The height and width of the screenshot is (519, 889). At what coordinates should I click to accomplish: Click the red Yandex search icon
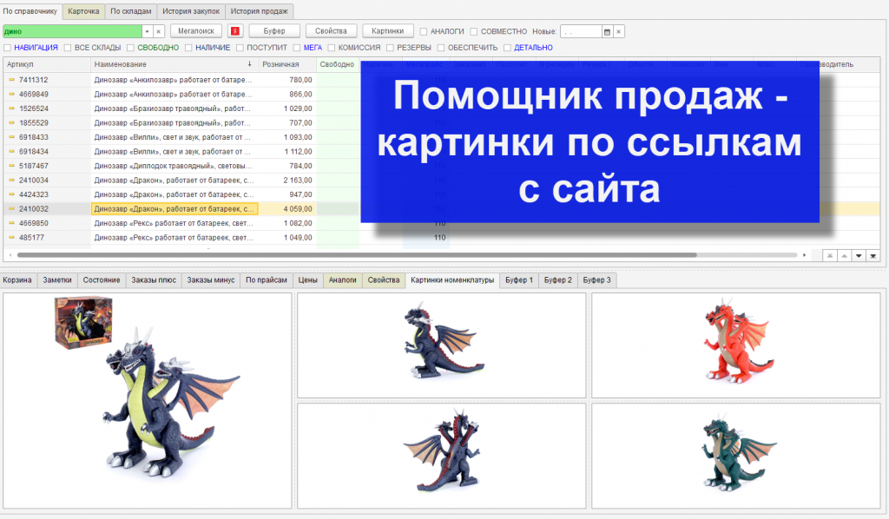[x=234, y=31]
